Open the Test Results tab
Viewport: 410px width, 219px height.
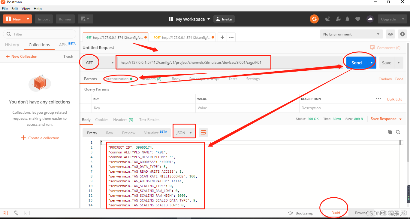[x=149, y=119]
